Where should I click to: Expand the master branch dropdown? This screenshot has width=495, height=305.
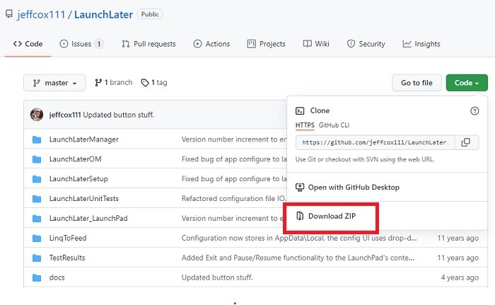point(54,83)
